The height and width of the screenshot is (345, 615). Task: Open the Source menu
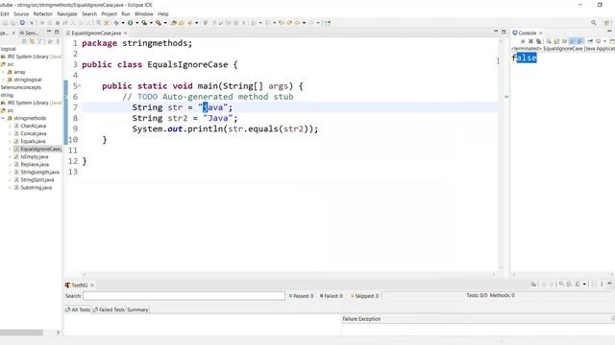21,13
